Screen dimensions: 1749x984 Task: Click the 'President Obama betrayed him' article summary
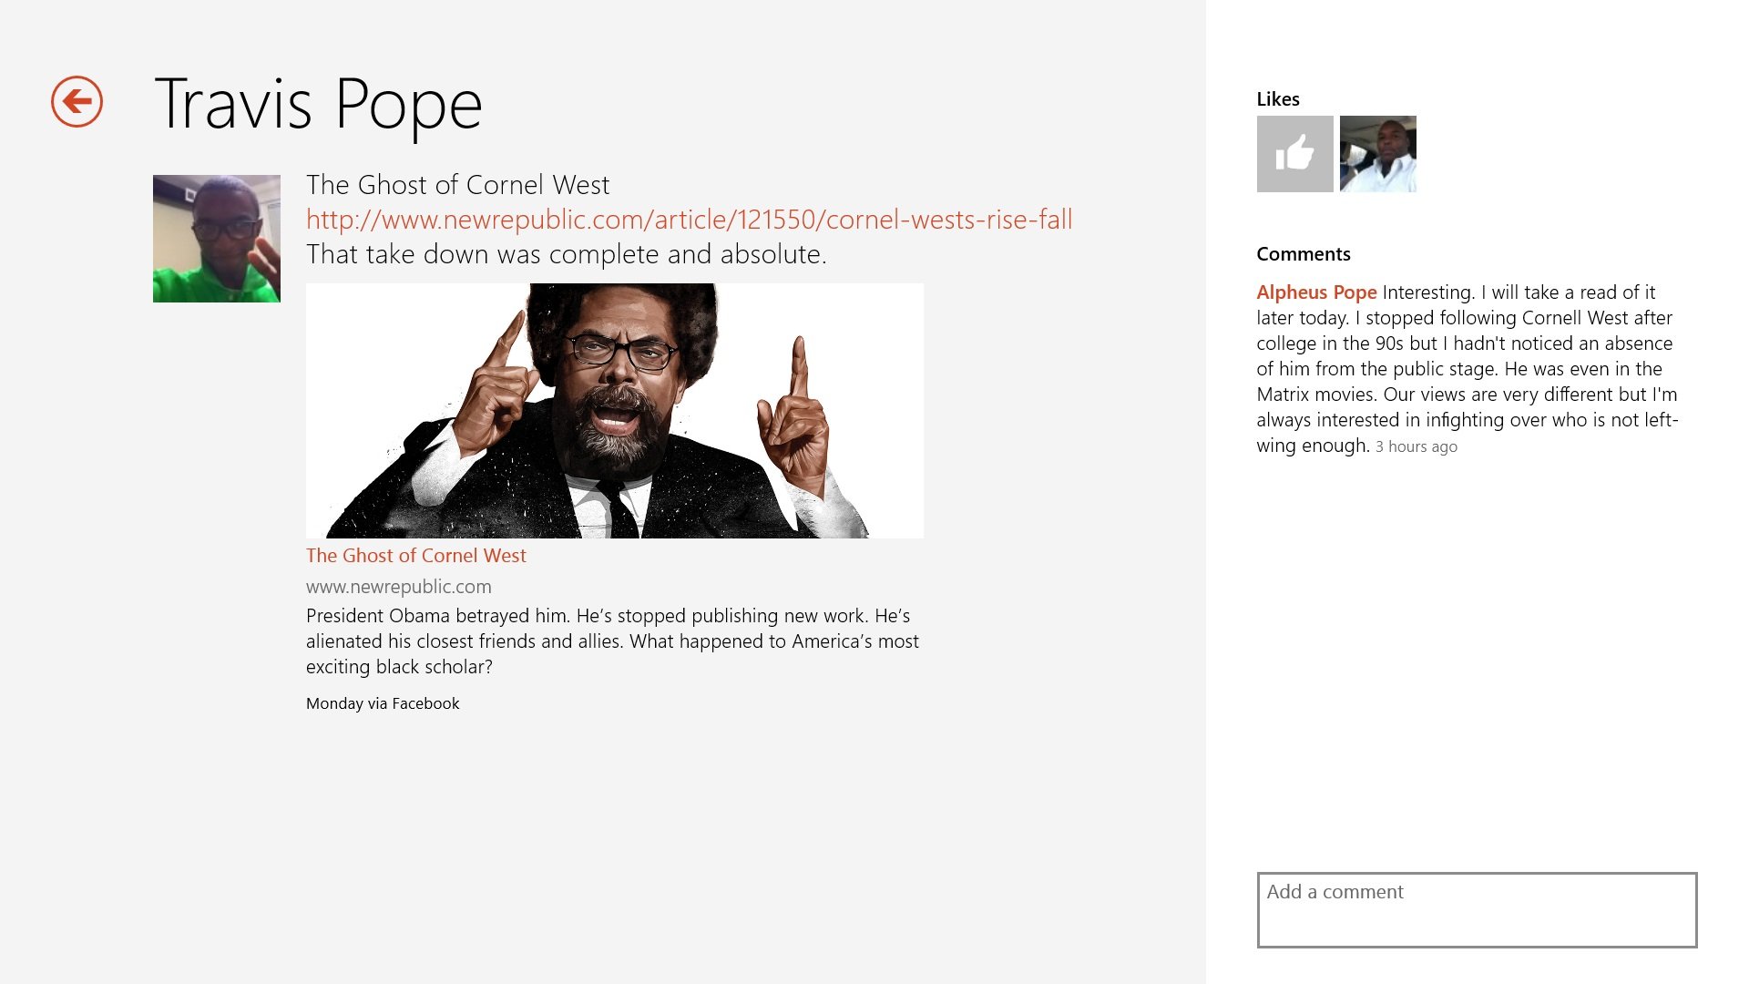pyautogui.click(x=612, y=641)
